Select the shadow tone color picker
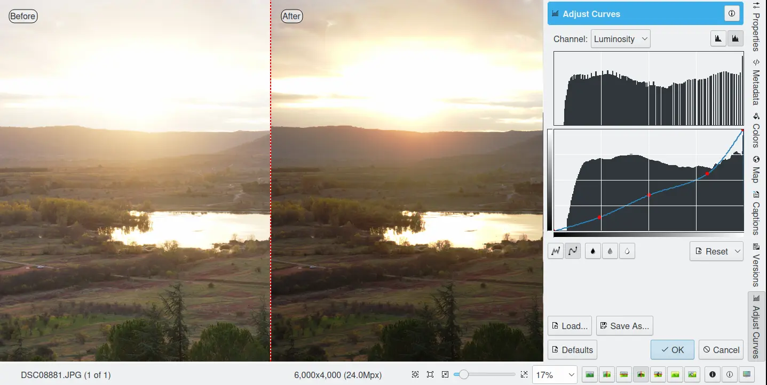 592,251
